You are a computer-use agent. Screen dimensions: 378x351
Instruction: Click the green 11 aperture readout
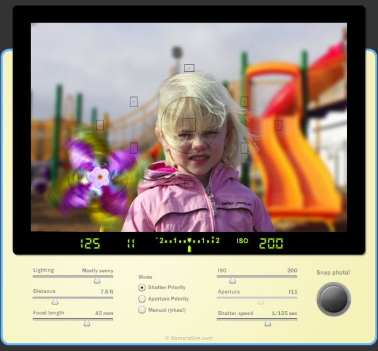tap(131, 243)
